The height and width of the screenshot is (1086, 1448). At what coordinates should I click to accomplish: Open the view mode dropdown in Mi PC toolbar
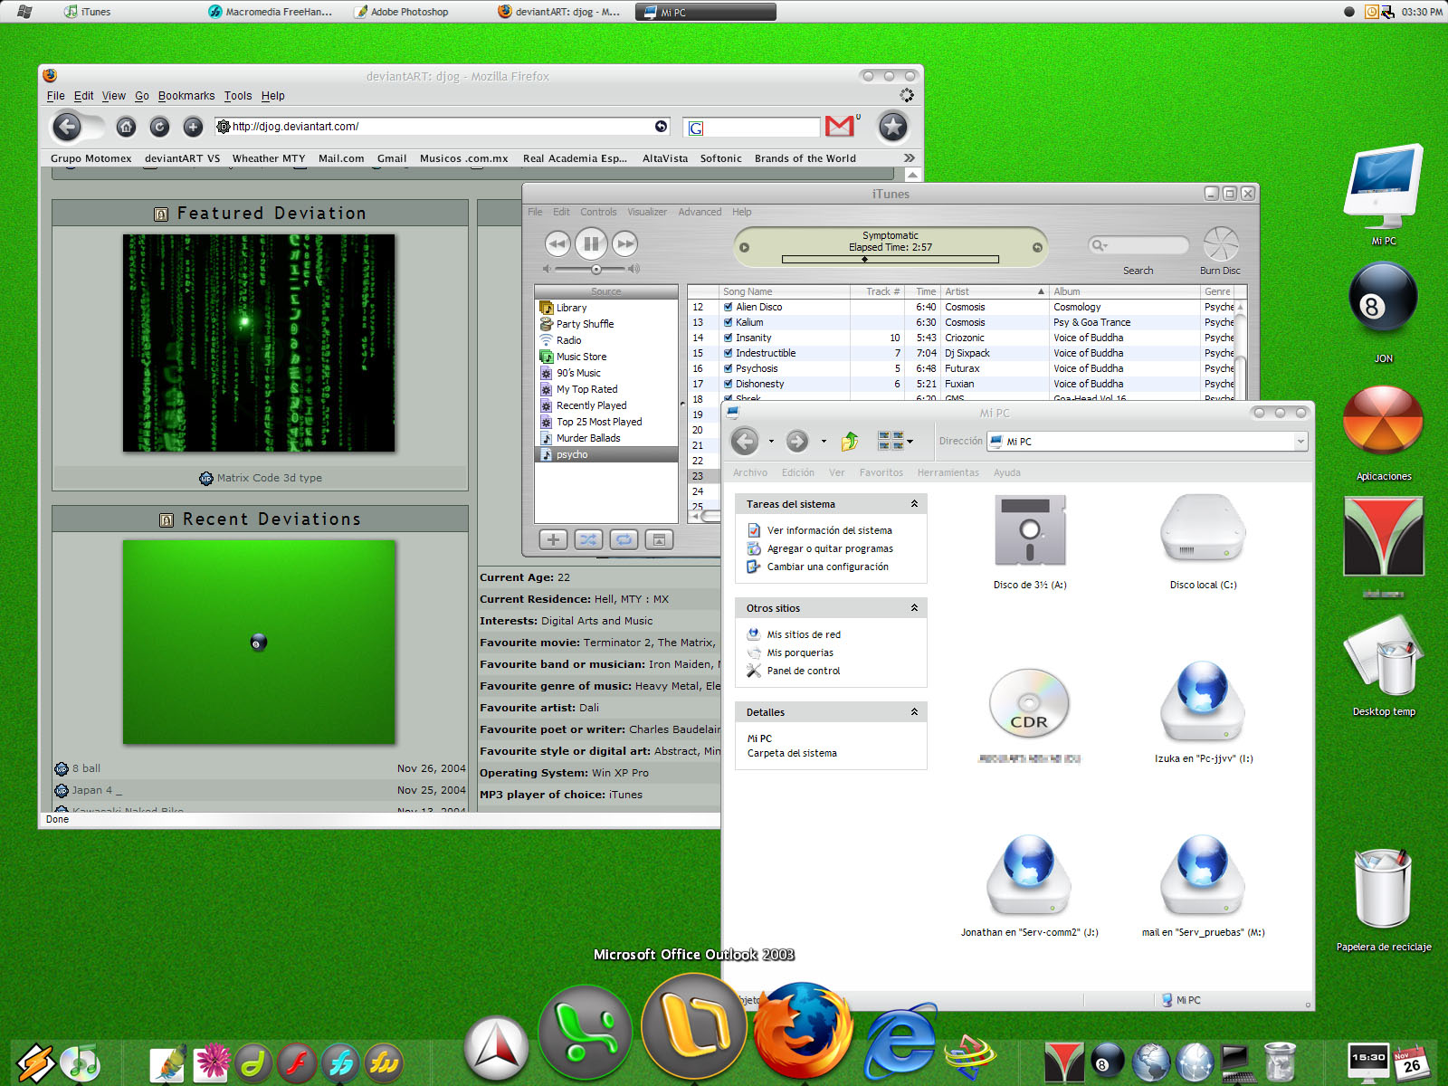point(910,443)
